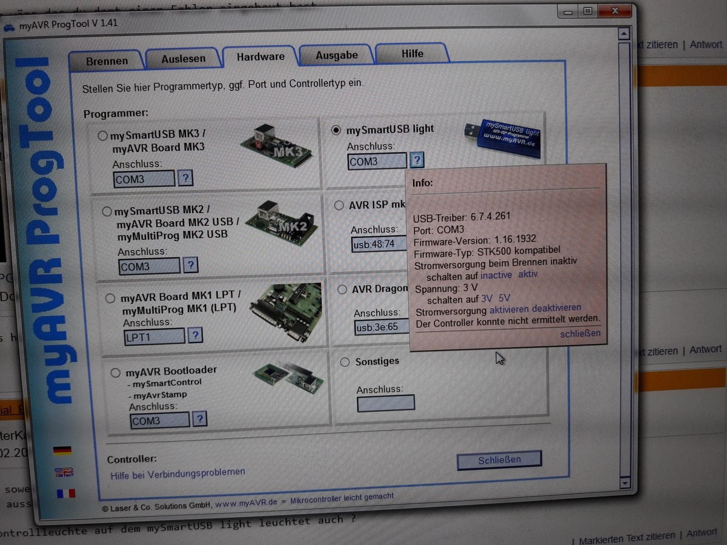This screenshot has height=545, width=727.
Task: Switch language to English flag
Action: pos(64,472)
